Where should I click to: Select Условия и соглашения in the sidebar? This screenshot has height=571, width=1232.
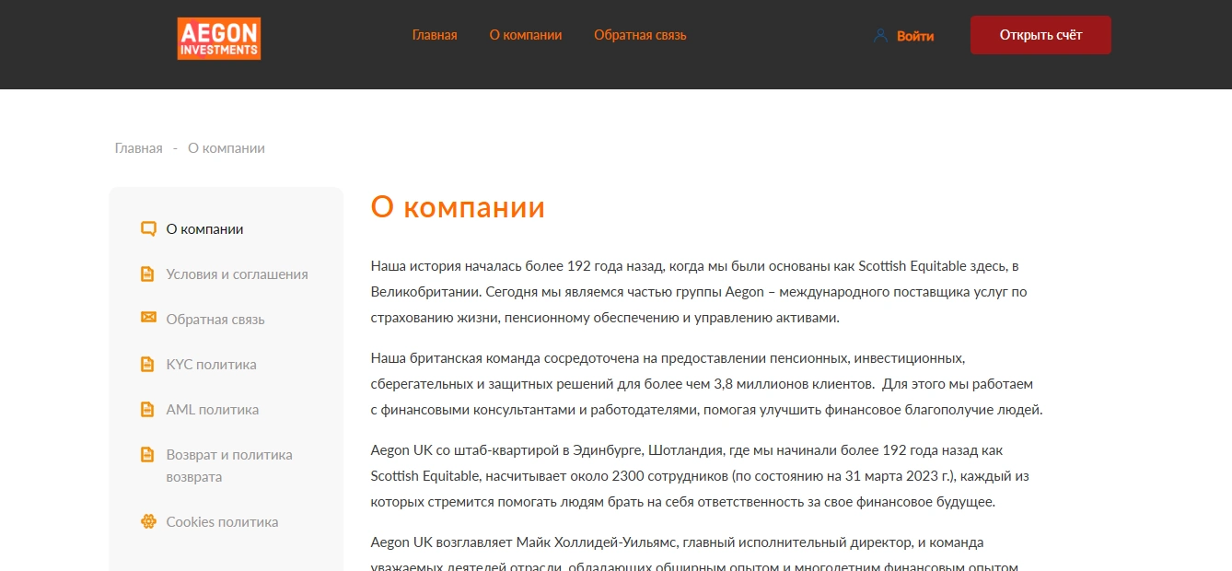coord(237,274)
